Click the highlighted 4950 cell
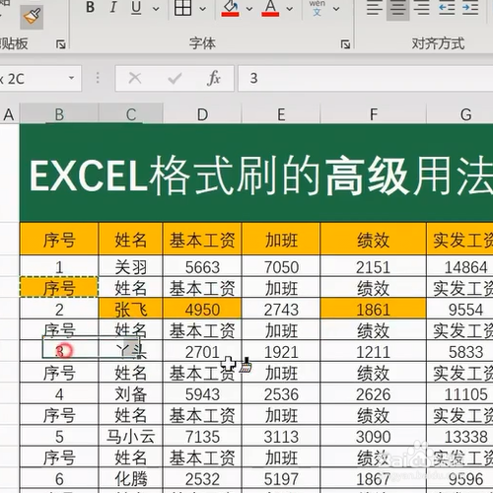This screenshot has width=493, height=493. pos(202,309)
